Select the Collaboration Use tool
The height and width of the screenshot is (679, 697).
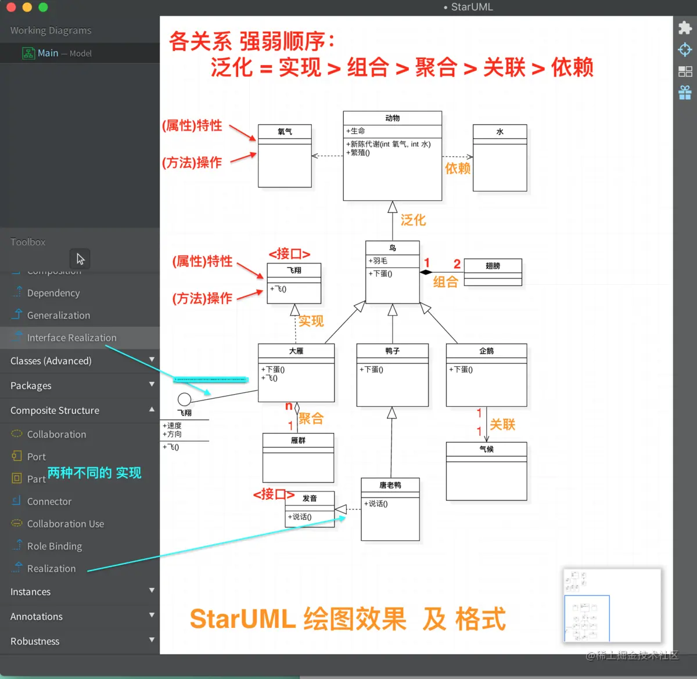pos(65,523)
